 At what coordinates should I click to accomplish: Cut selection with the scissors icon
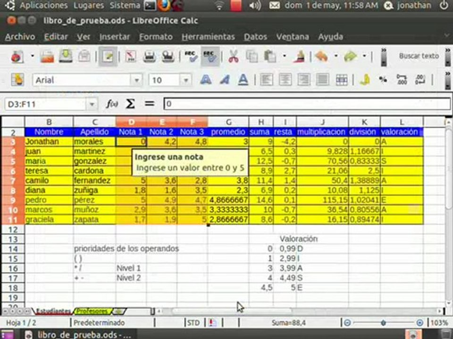point(234,56)
